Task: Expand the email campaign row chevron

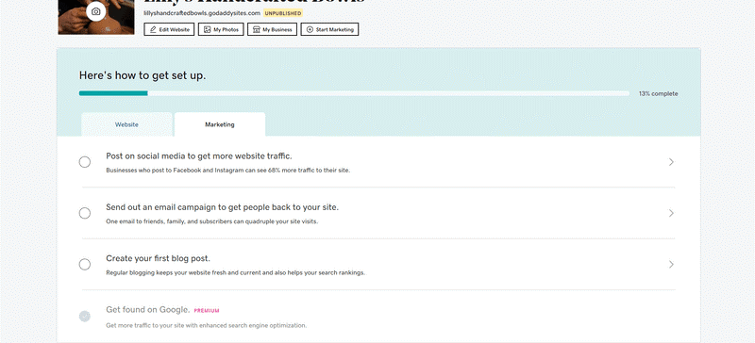Action: click(x=671, y=213)
